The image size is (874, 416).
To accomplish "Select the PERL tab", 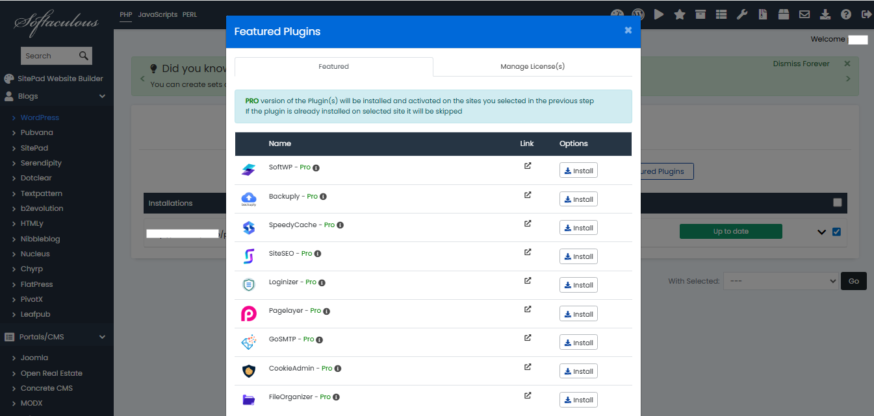I will pos(190,14).
